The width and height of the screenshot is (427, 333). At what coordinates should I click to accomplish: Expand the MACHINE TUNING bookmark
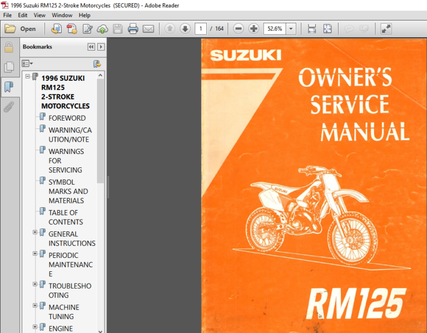tap(35, 306)
